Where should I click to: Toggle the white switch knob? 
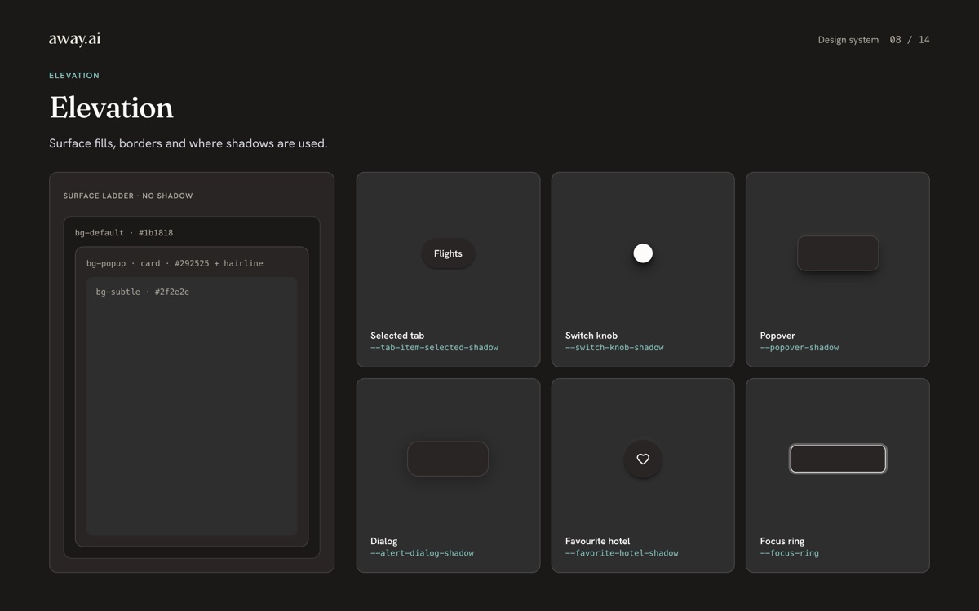pos(643,253)
